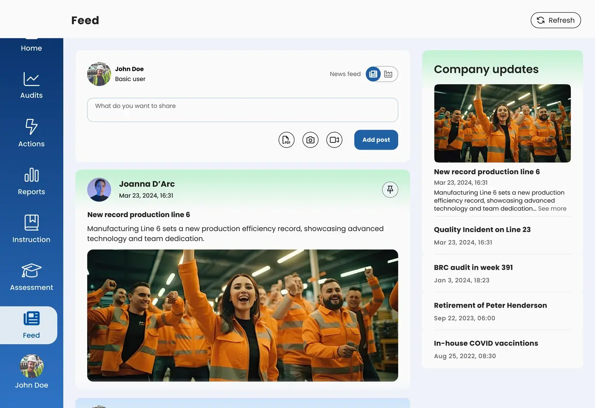Add a photo using camera icon
Image resolution: width=595 pixels, height=408 pixels.
point(310,140)
